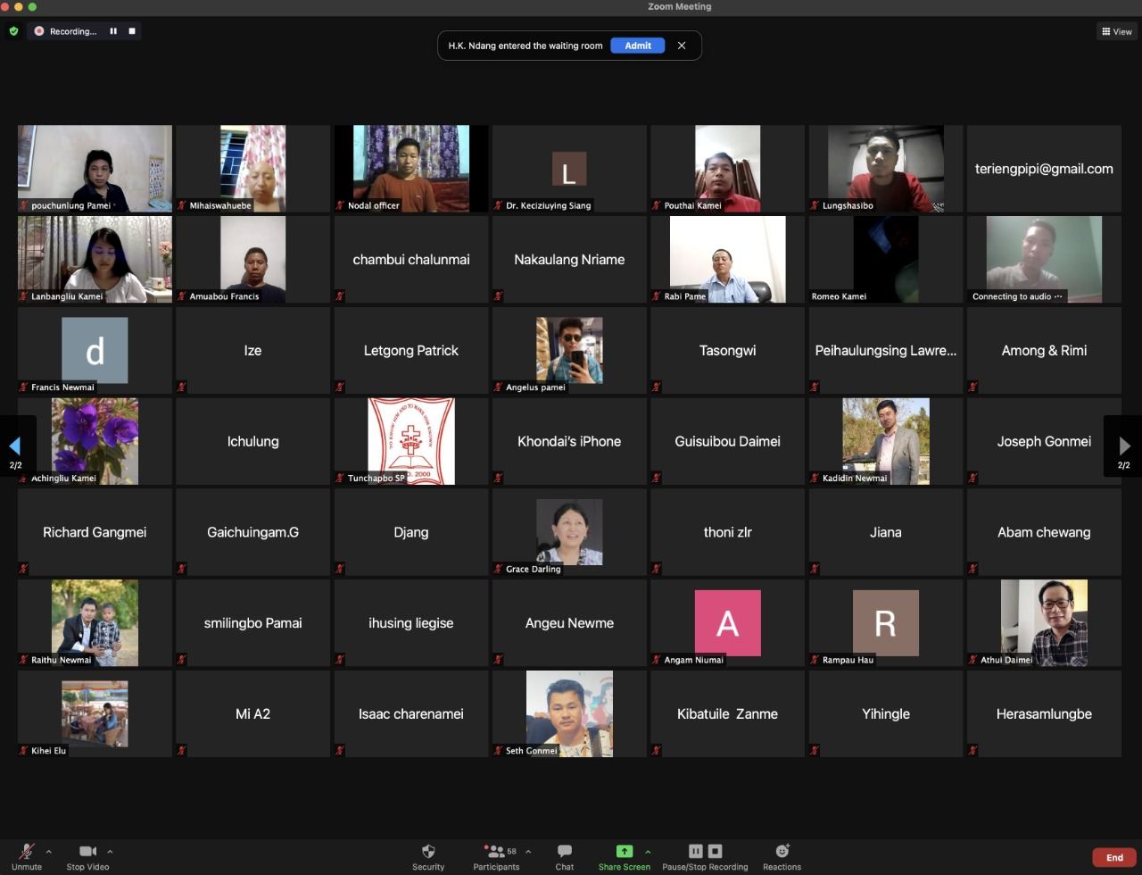Go to previous gallery page with left arrow

click(x=15, y=446)
